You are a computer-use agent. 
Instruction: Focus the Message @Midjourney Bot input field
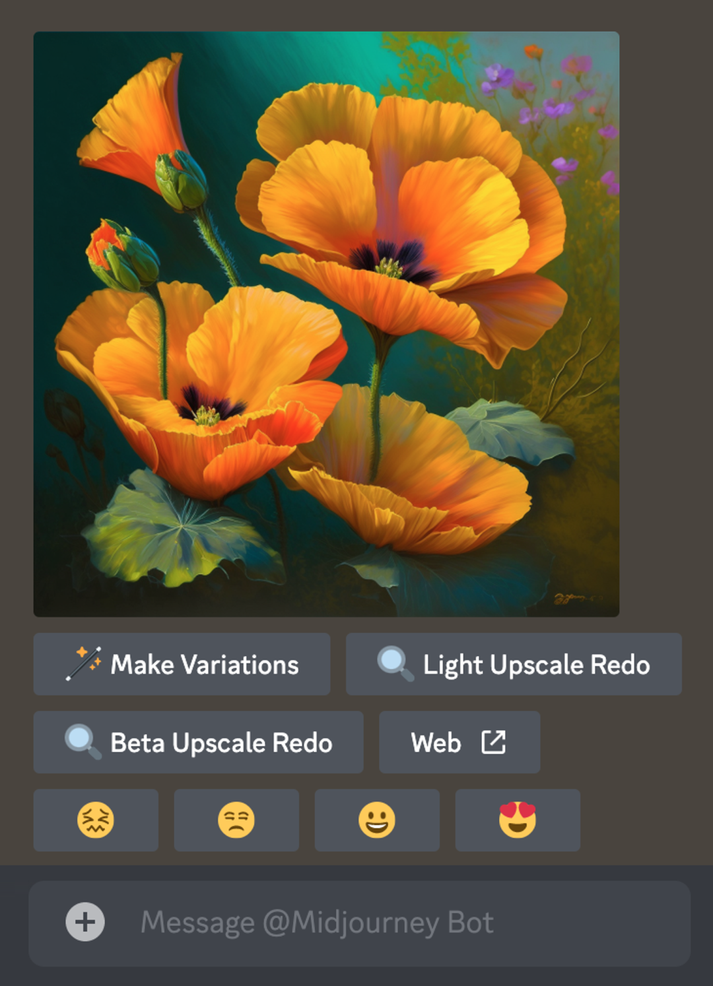(x=396, y=922)
